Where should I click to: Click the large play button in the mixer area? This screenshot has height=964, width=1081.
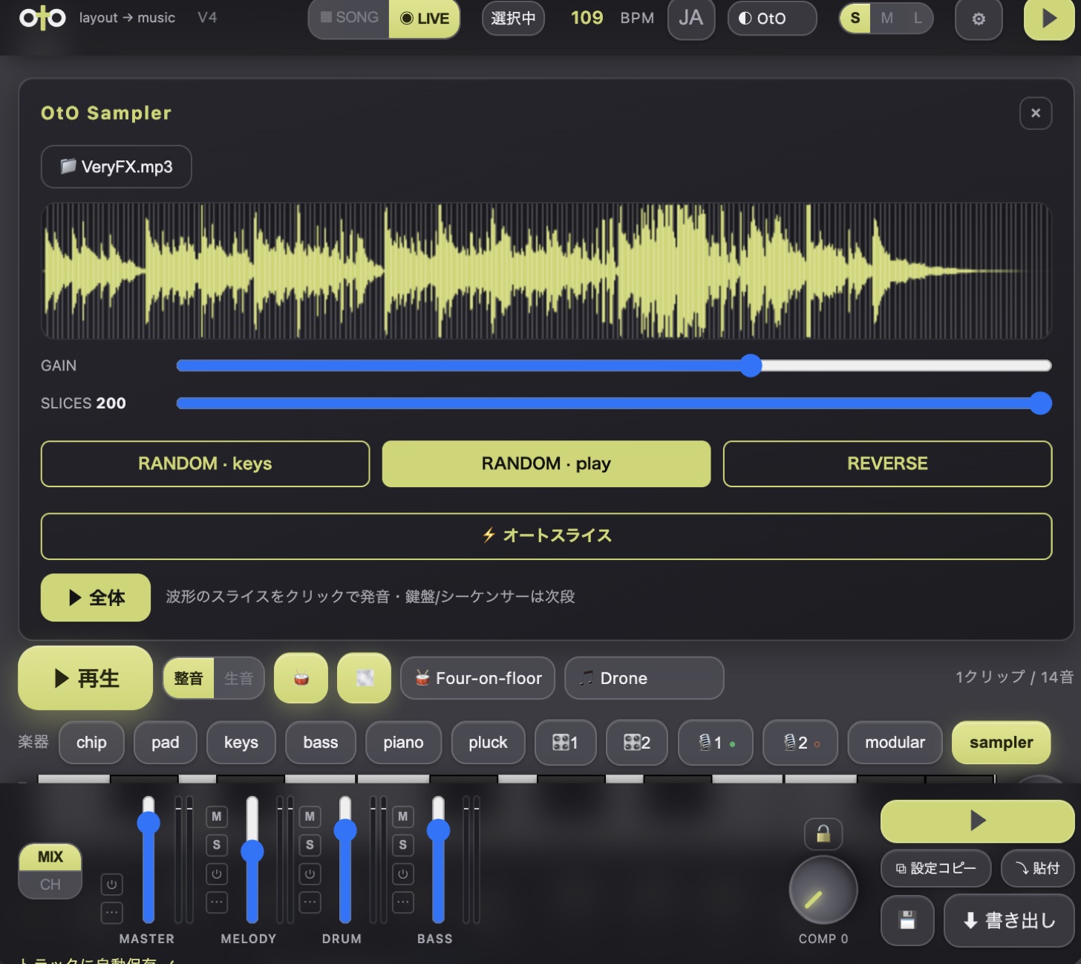(977, 821)
